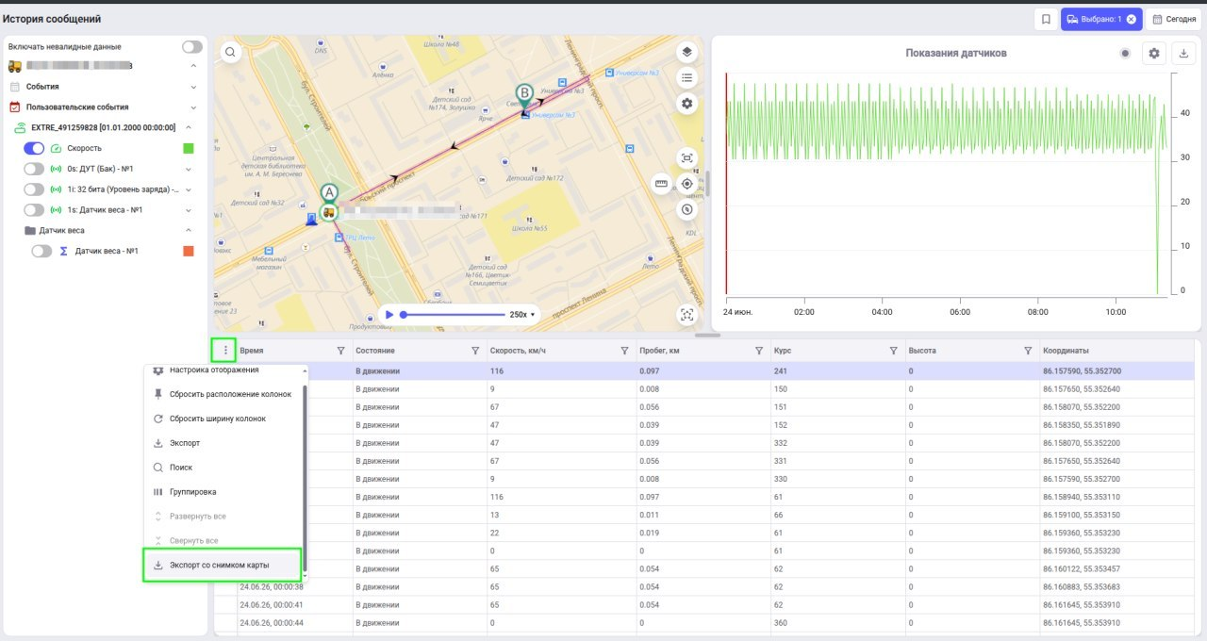This screenshot has width=1207, height=641.
Task: Sort by Курс column header
Action: pos(783,351)
